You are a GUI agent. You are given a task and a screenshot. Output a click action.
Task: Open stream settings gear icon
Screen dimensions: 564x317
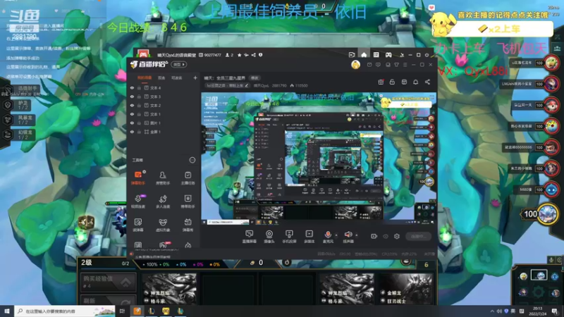396,236
